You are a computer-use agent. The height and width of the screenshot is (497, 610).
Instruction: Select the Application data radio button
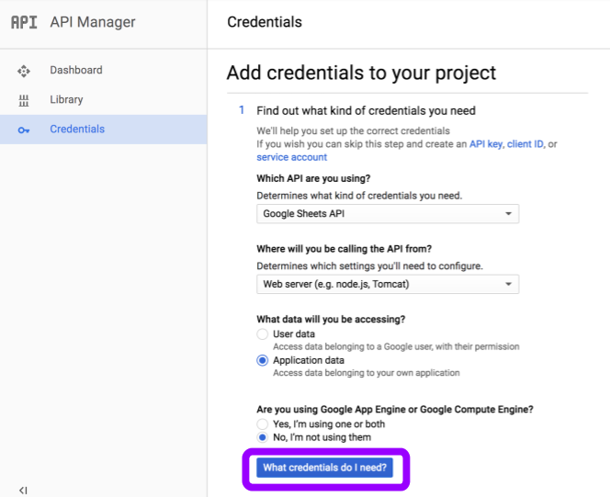tap(263, 361)
